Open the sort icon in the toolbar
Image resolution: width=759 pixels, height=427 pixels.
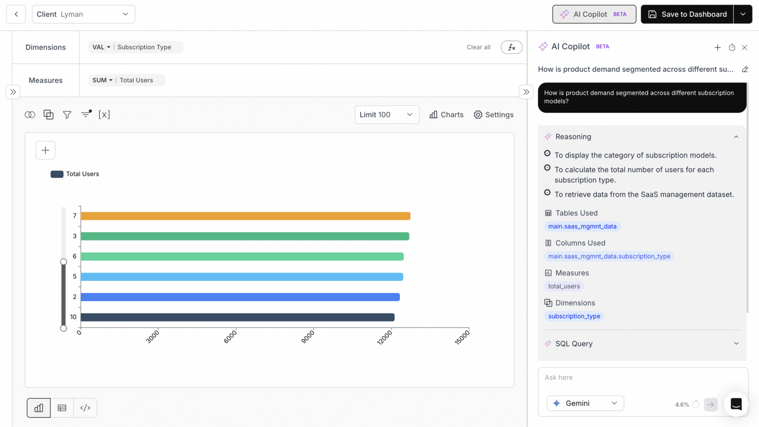pos(86,114)
